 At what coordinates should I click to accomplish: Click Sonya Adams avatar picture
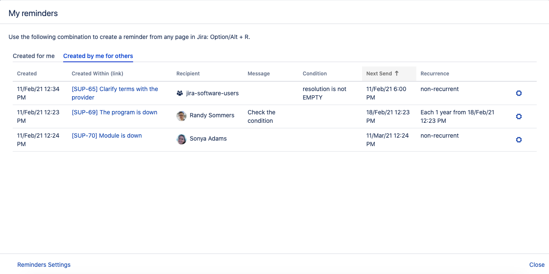[181, 139]
